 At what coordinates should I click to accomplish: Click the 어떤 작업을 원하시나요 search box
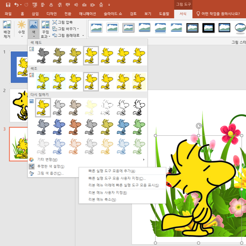218,14
